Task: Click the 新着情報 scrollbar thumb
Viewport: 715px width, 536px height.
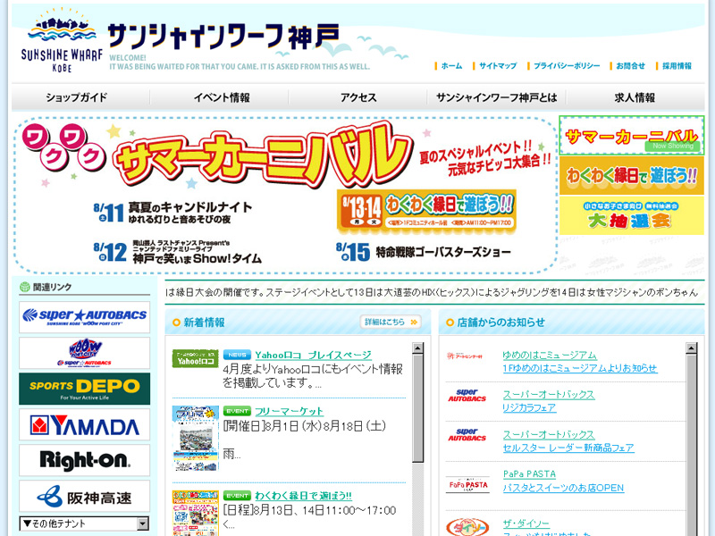Action: (417, 408)
